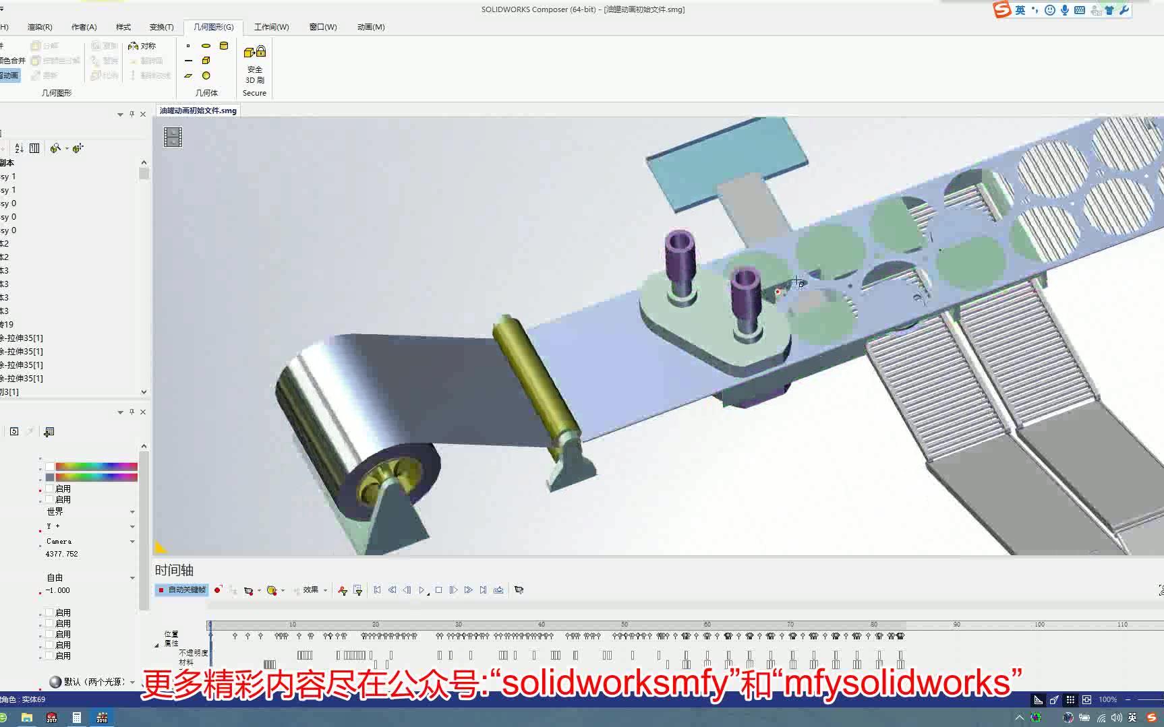Select the 油罐动画初始文件.smg document tab
1164x727 pixels.
pyautogui.click(x=198, y=110)
